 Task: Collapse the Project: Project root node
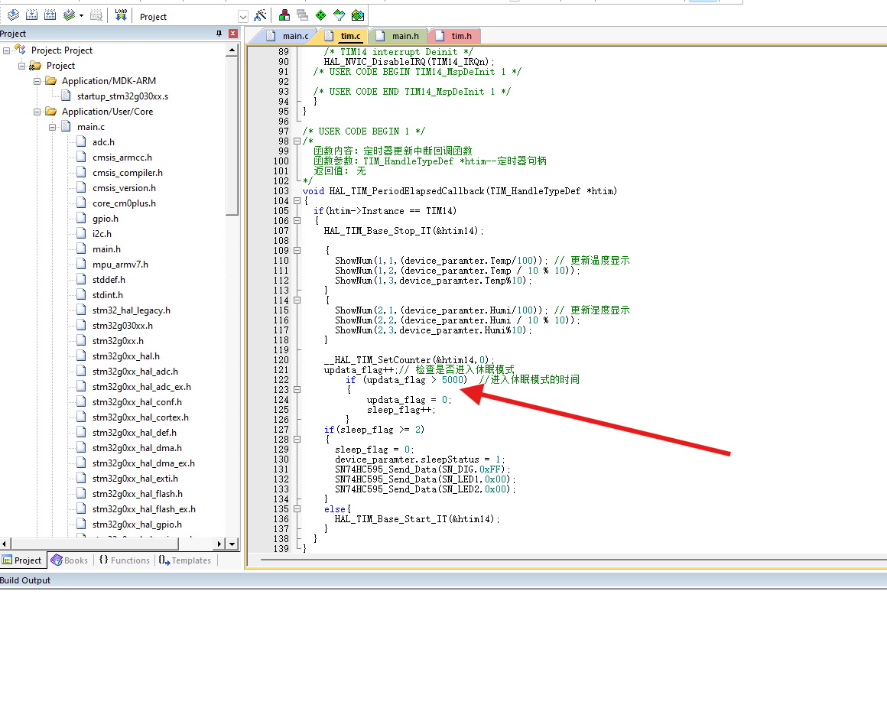[7, 50]
